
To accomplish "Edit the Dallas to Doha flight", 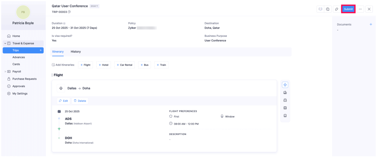I will point(63,101).
